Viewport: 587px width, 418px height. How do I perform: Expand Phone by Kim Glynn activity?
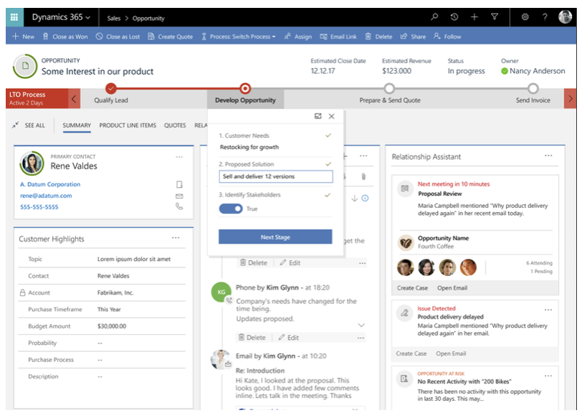(x=361, y=325)
